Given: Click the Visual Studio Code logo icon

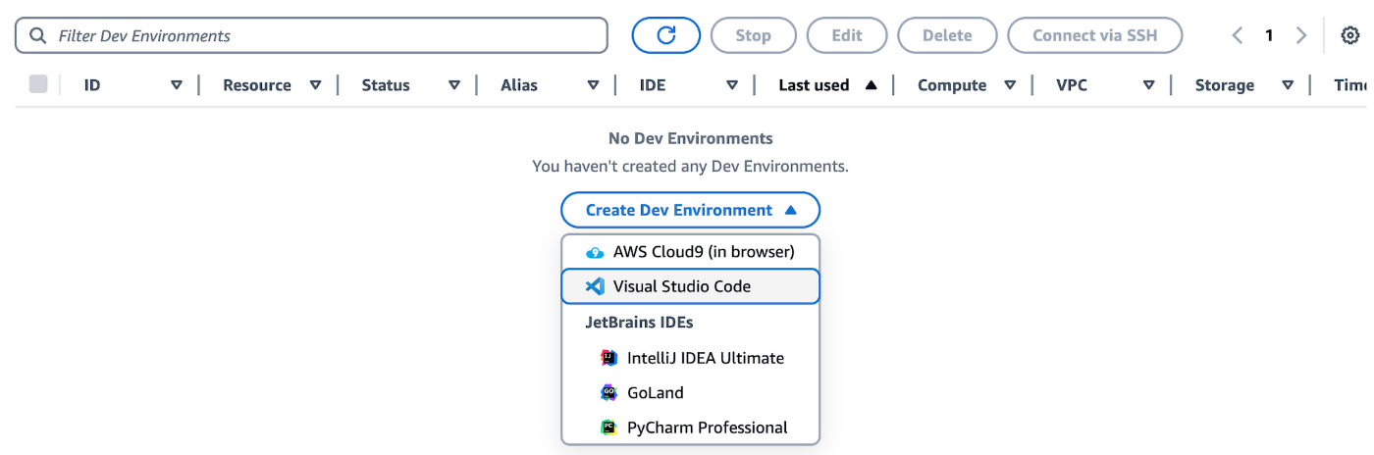Looking at the screenshot, I should tap(595, 286).
